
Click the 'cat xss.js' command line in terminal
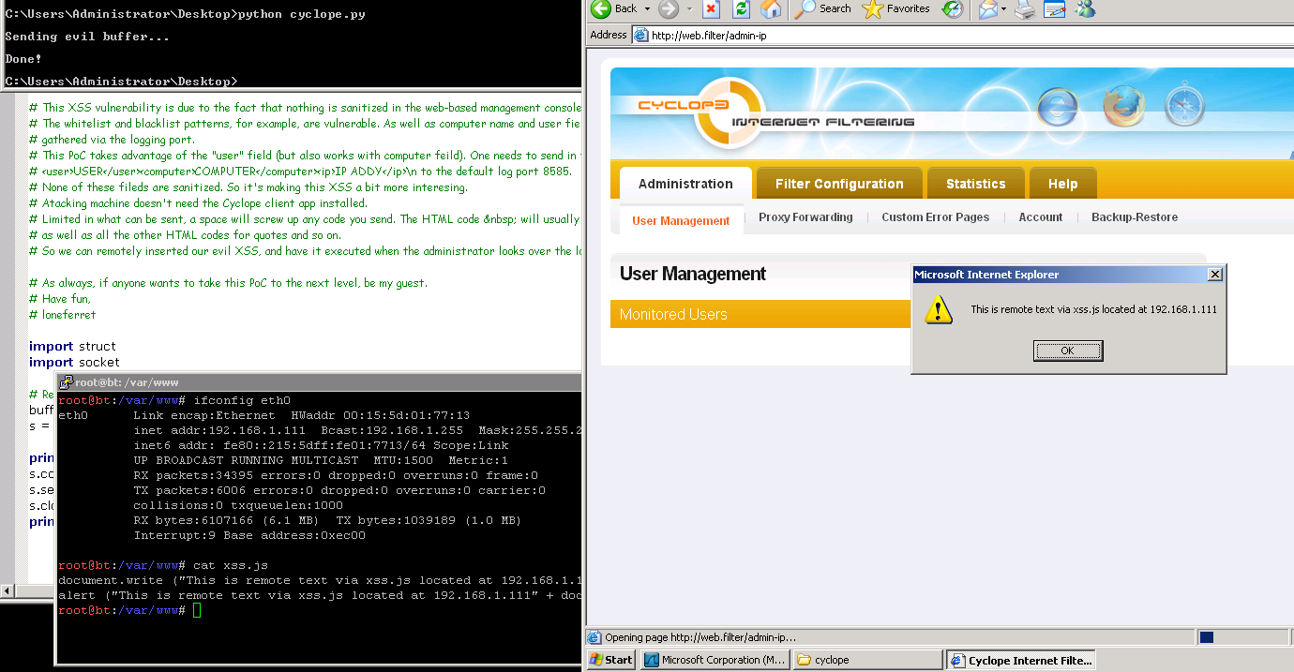[163, 565]
